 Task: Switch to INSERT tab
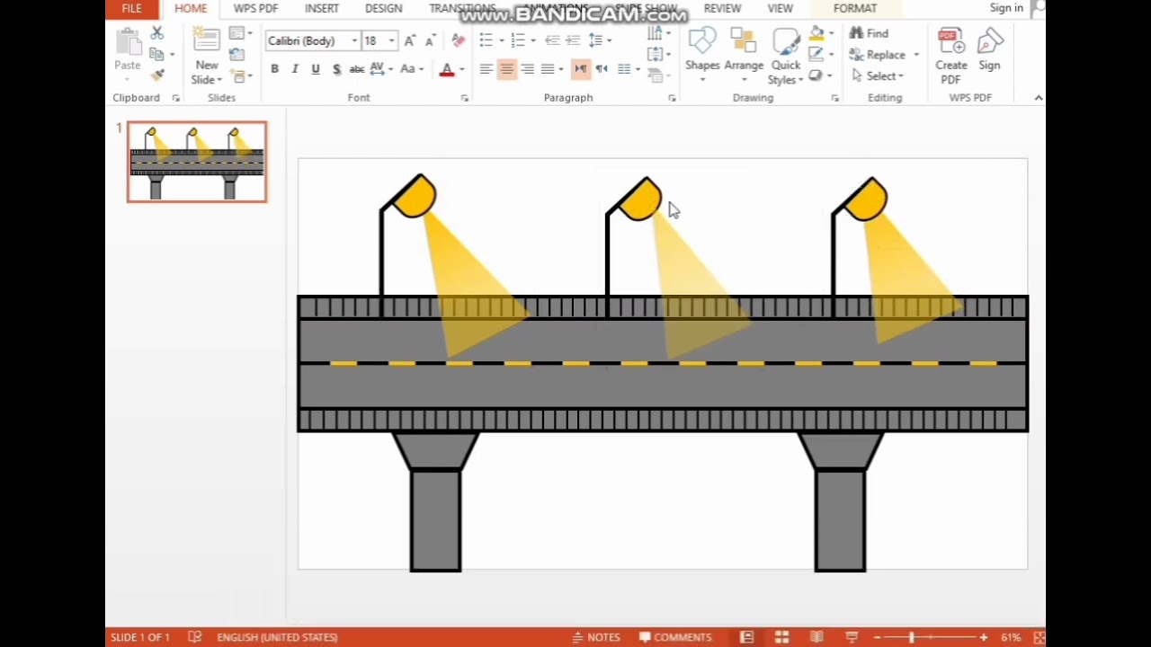tap(322, 9)
